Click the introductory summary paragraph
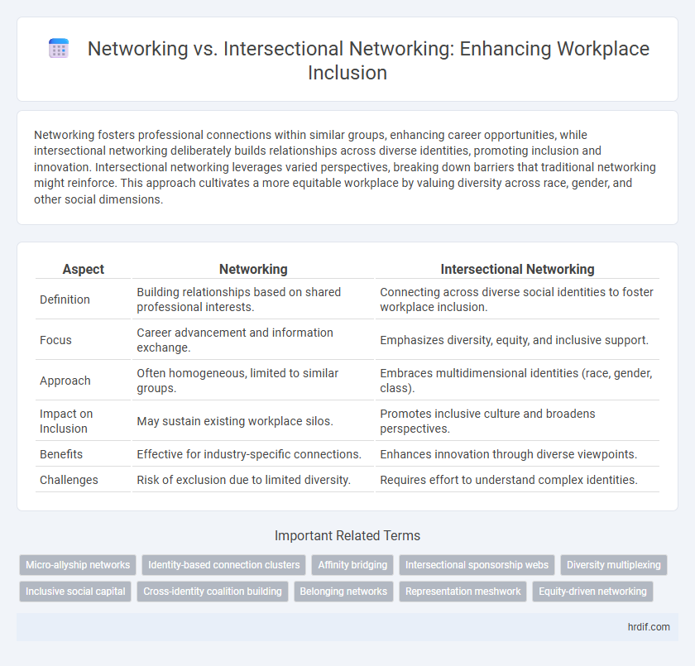The width and height of the screenshot is (695, 666). (345, 167)
